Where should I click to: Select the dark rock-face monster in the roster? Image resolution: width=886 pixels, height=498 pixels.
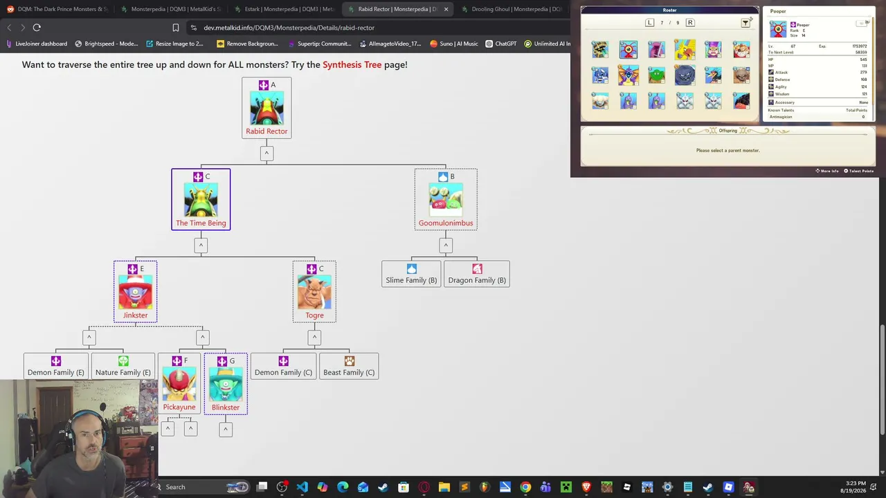(685, 75)
